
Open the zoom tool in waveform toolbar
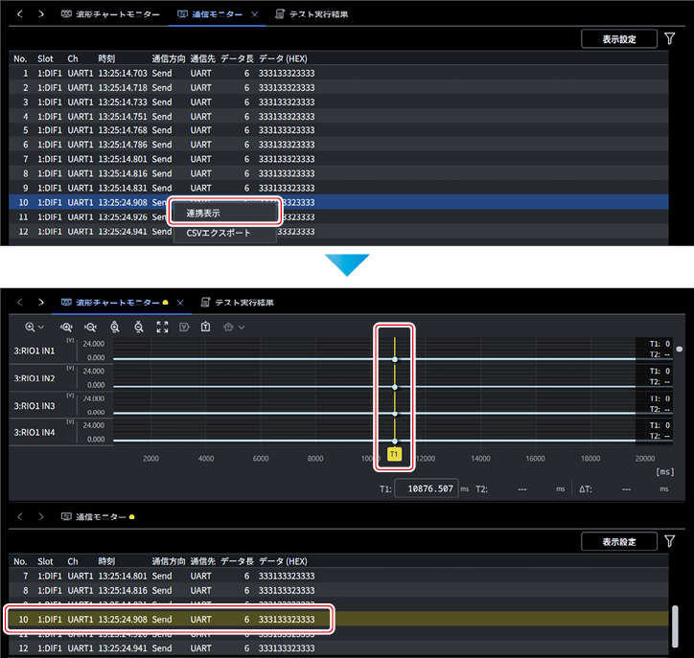pos(30,328)
